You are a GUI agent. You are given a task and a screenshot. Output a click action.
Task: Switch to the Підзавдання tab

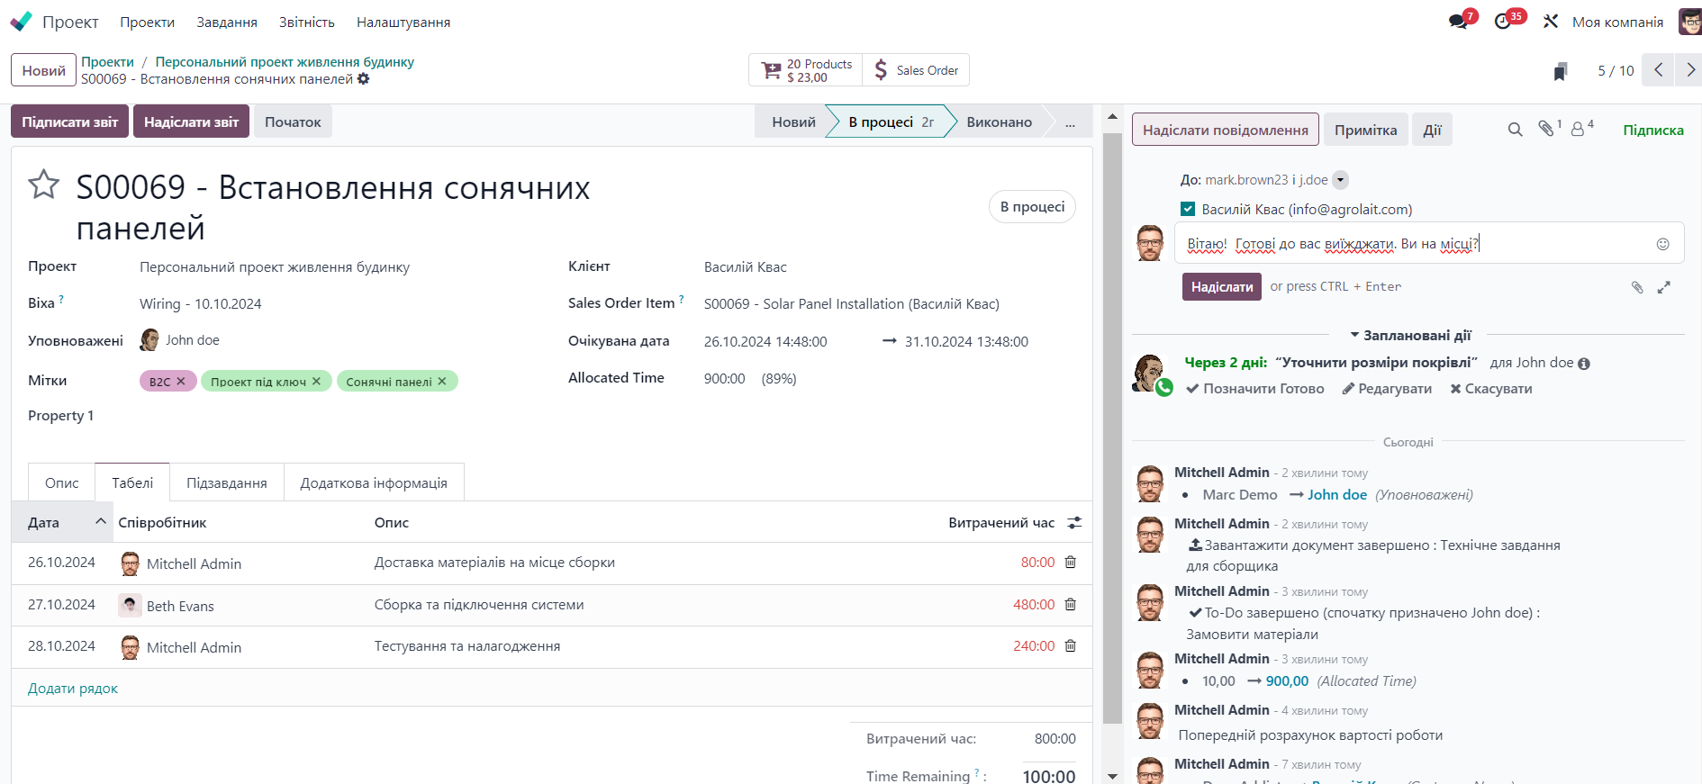(227, 483)
